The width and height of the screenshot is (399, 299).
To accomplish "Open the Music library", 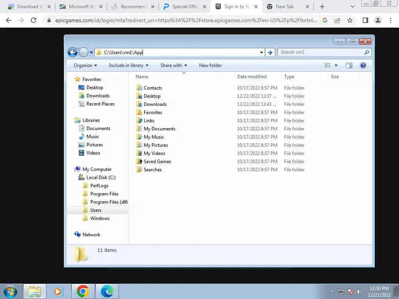I will tap(93, 137).
